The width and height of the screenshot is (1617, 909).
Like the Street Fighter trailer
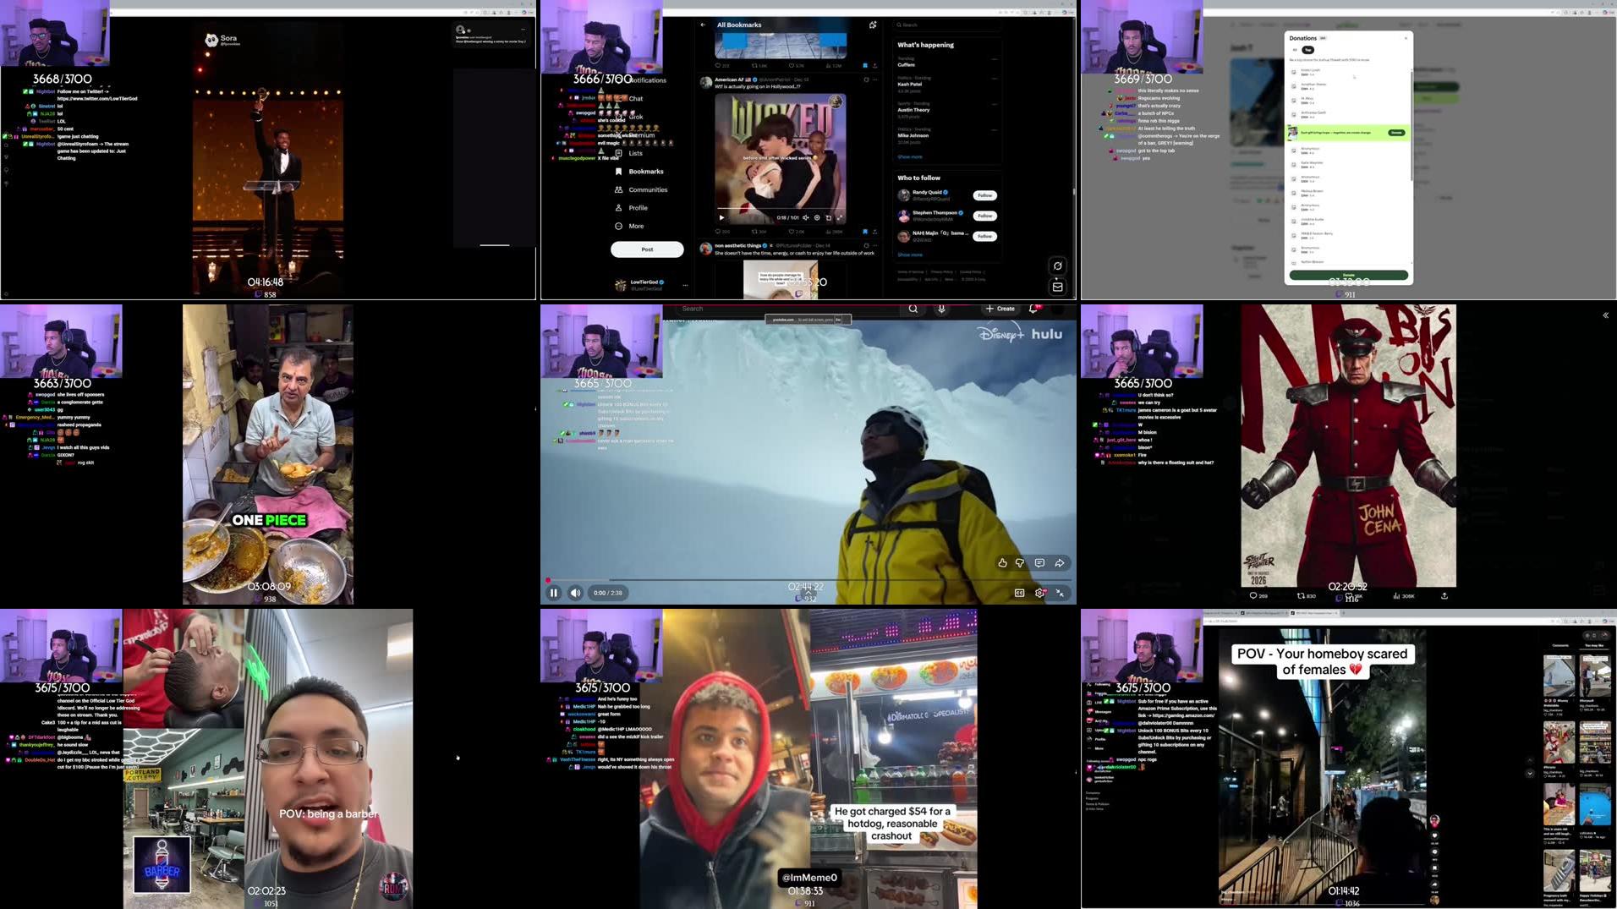(x=1348, y=594)
